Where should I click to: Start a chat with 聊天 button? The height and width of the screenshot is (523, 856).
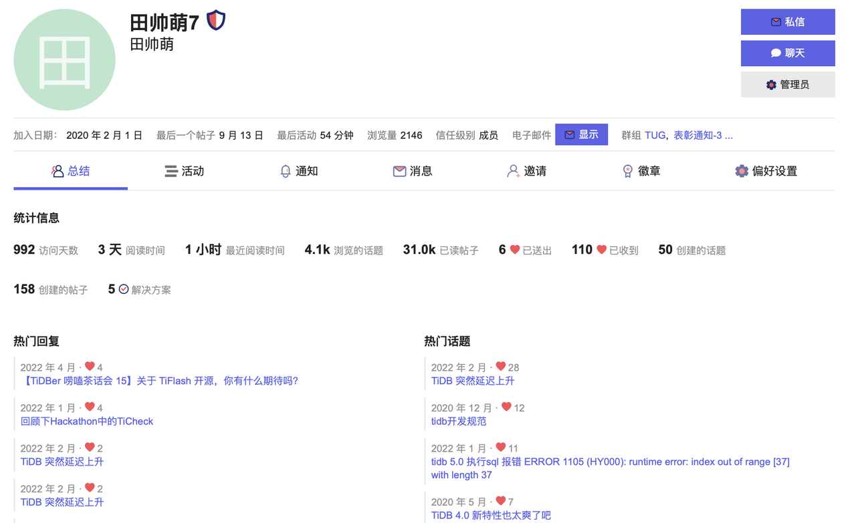[x=788, y=53]
